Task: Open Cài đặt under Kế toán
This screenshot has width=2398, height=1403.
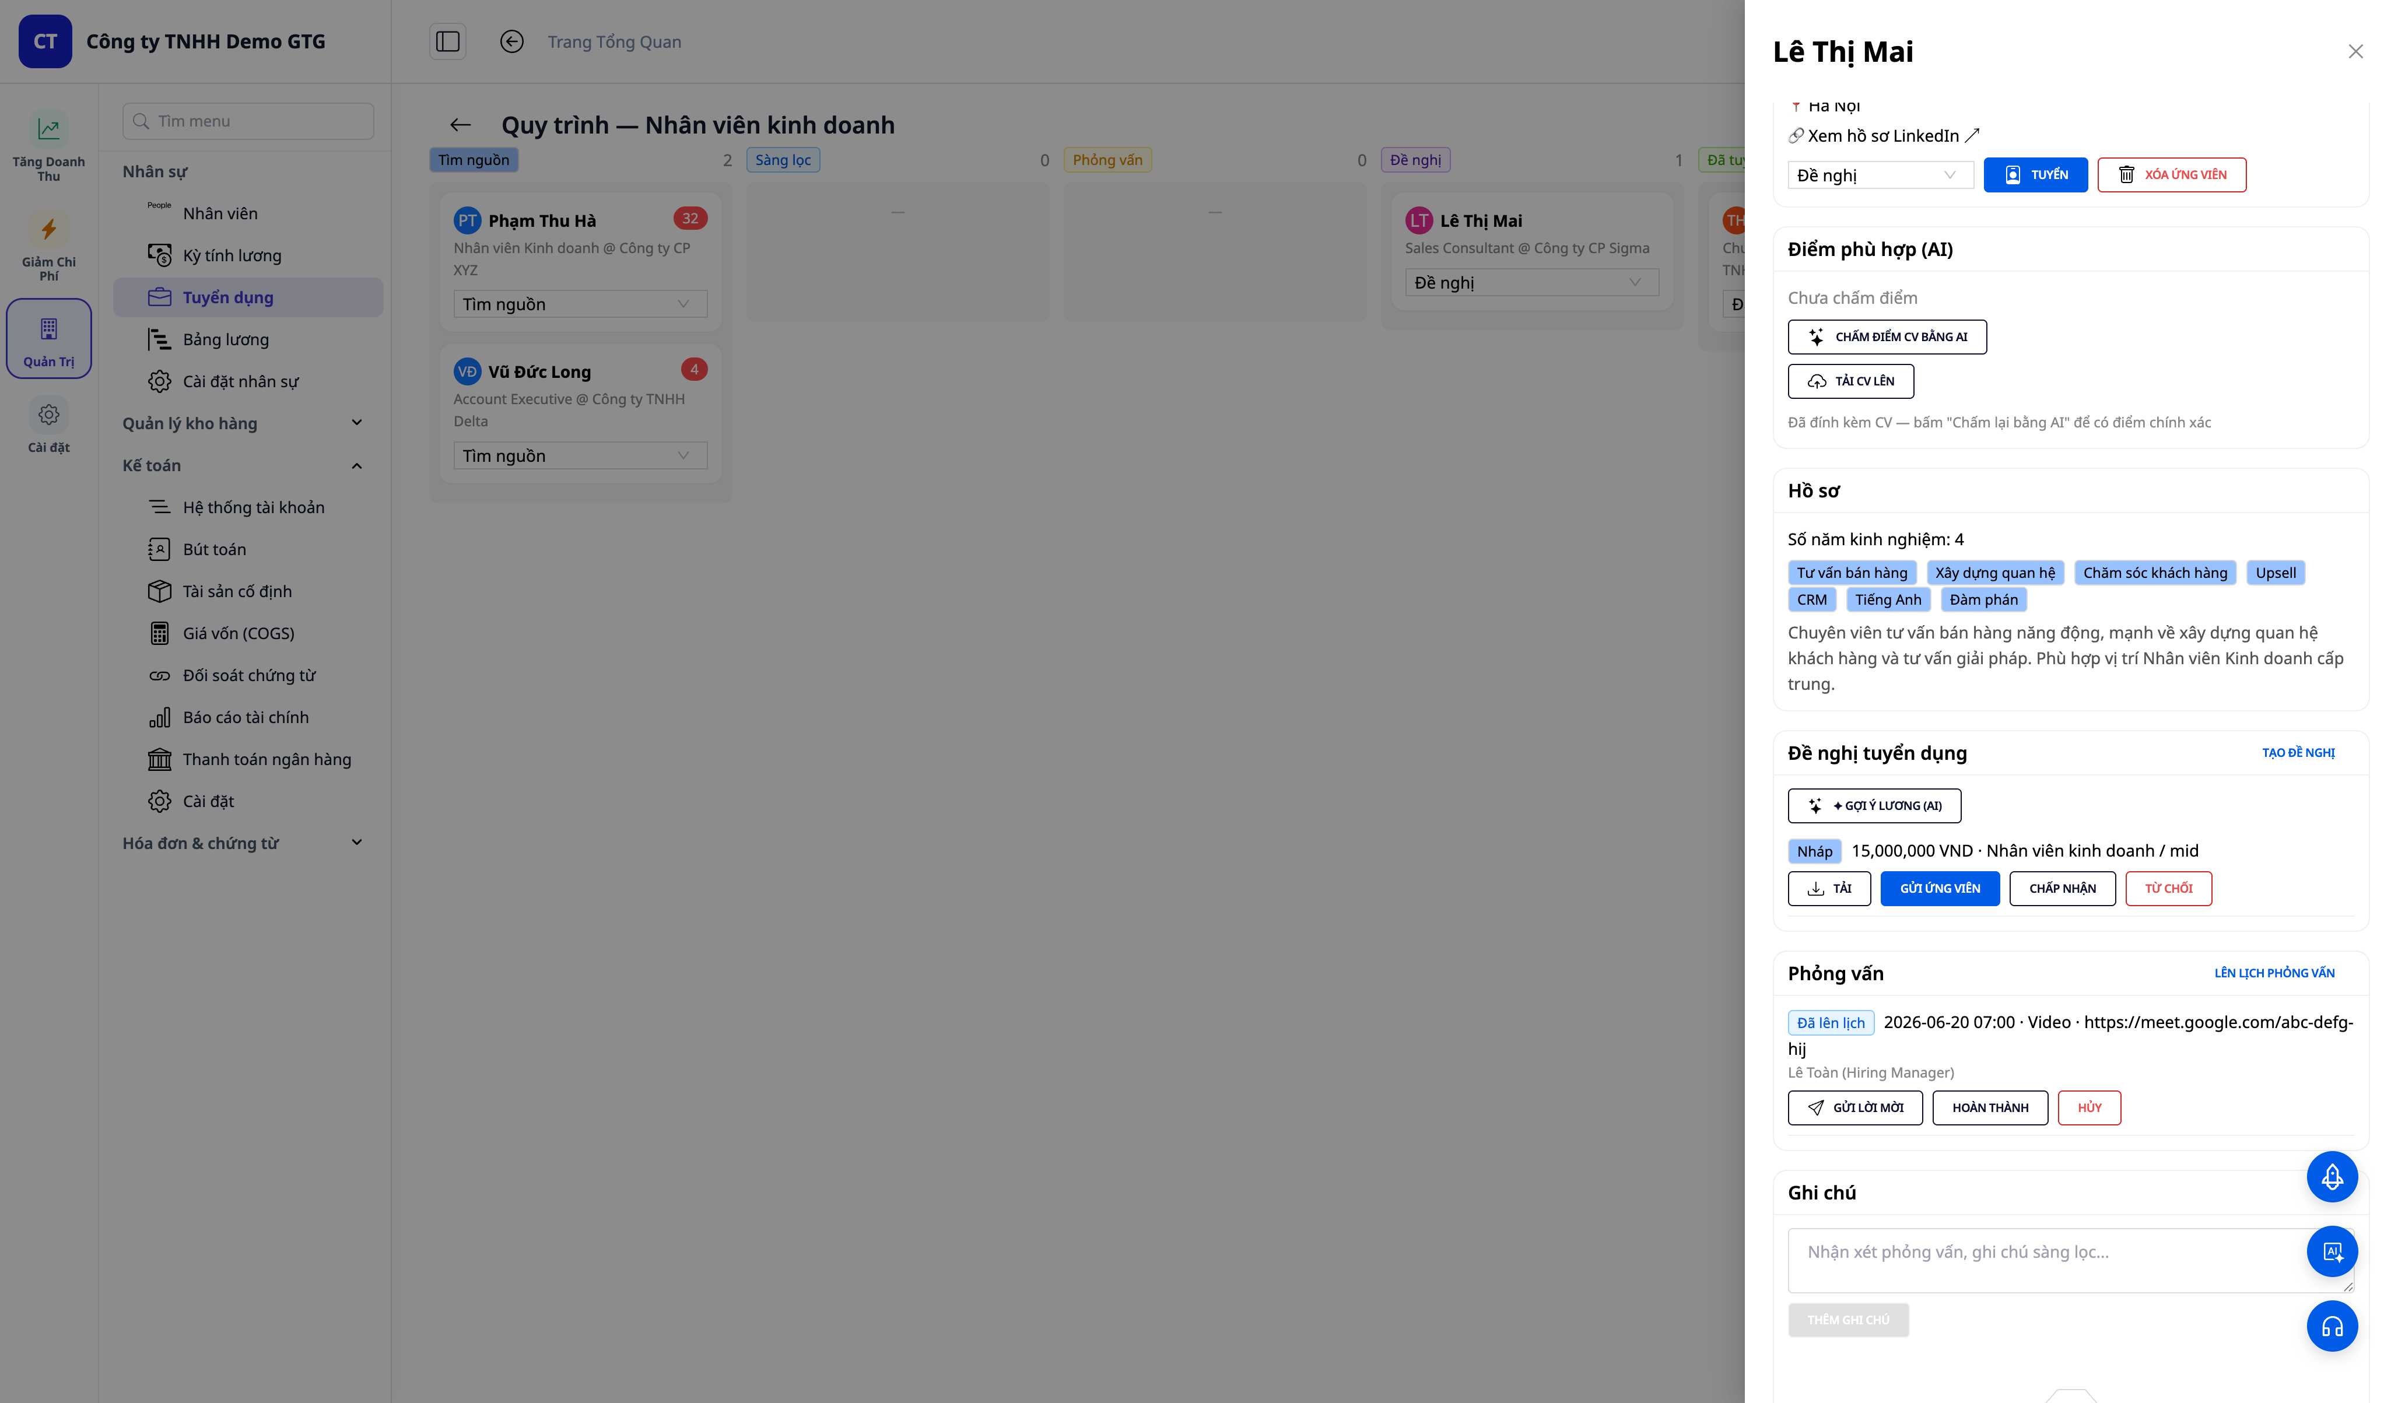Action: pyautogui.click(x=248, y=801)
